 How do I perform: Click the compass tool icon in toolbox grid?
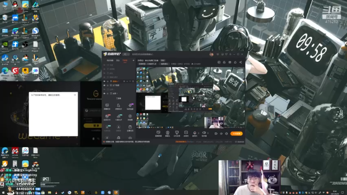click(130, 116)
